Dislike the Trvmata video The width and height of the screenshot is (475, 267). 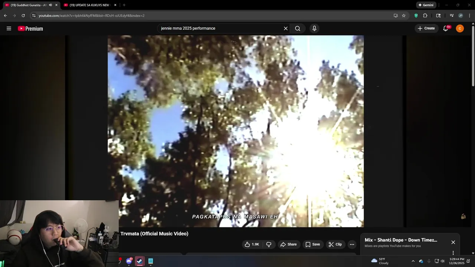click(x=269, y=244)
